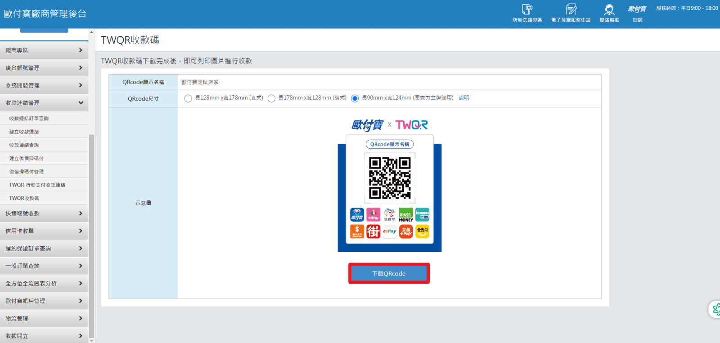Screen dimensions: 720x343
Task: Expand the 一般訂單查詢 menu
Action: [44, 266]
